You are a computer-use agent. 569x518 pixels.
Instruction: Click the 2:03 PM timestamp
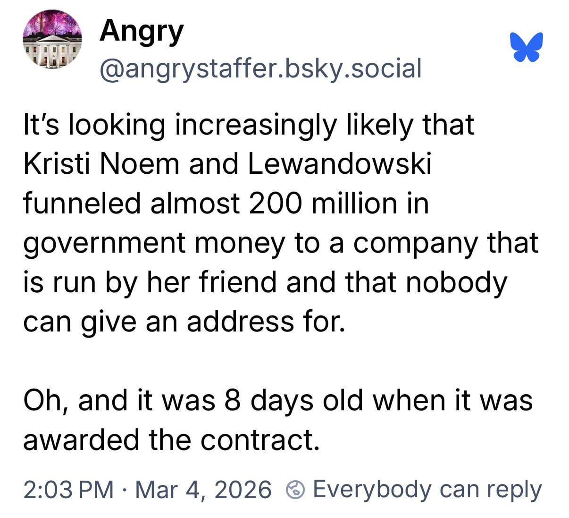coord(68,490)
